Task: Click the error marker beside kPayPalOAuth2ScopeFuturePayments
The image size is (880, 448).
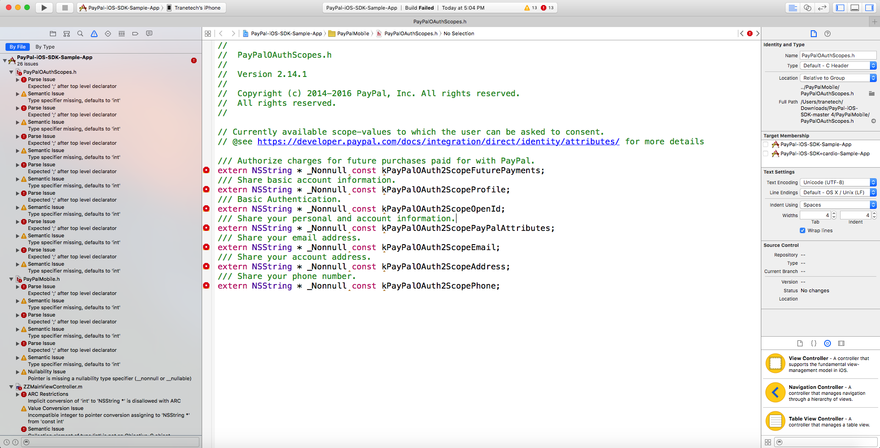Action: (206, 170)
